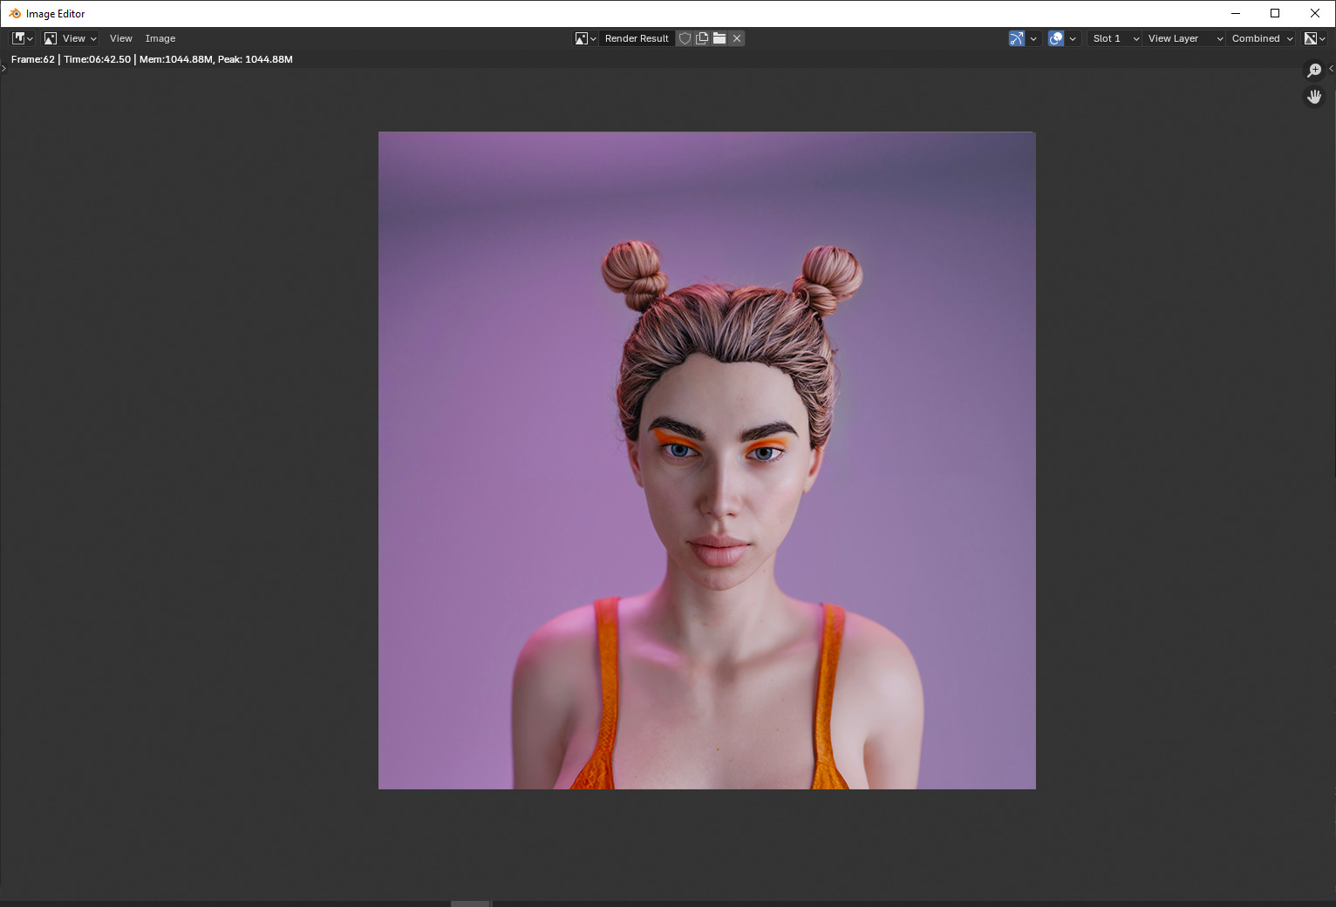
Task: Open the Image menu
Action: pyautogui.click(x=160, y=38)
